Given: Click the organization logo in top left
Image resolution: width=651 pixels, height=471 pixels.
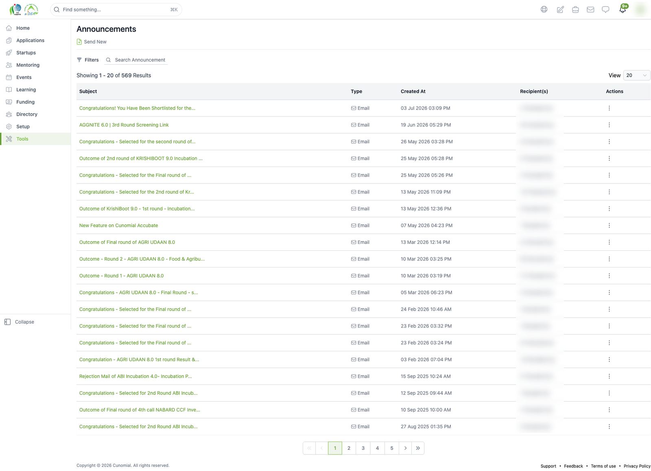Looking at the screenshot, I should pyautogui.click(x=24, y=9).
